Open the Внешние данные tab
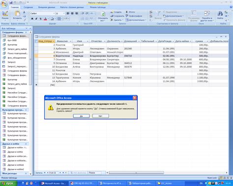Image resolution: width=233 pixels, height=186 pixels. click(x=47, y=7)
